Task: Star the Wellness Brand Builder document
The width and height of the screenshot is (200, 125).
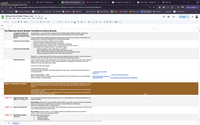Action: pyautogui.click(x=36, y=16)
